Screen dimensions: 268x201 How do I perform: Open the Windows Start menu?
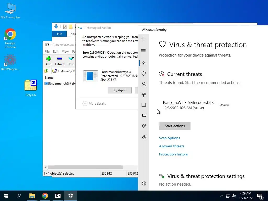(x=6, y=196)
